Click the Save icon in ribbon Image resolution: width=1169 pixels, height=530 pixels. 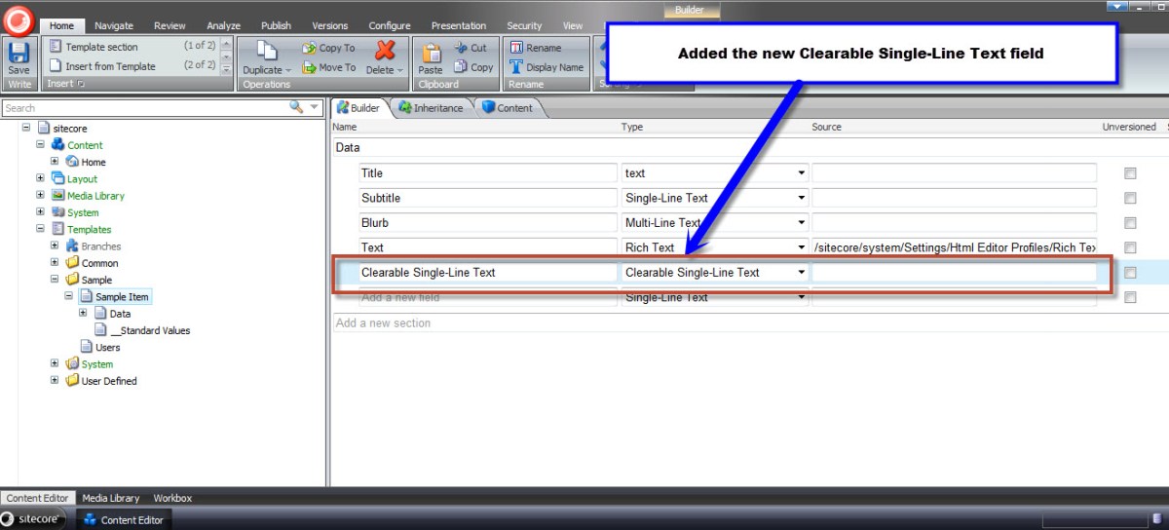click(x=19, y=53)
